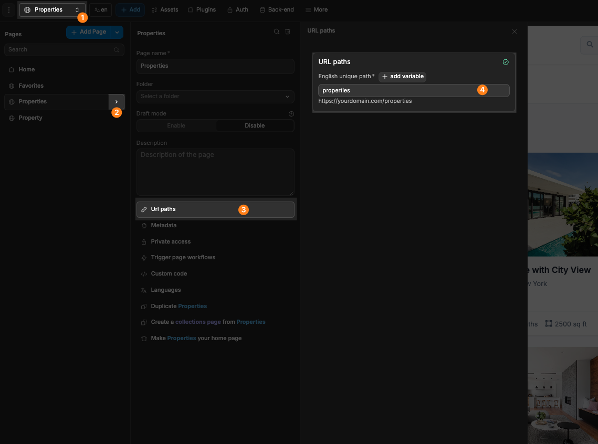Enable Draft mode for the page
598x444 pixels.
(176, 125)
